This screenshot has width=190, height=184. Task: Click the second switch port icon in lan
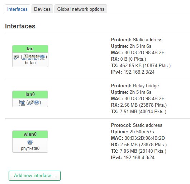coord(37,57)
